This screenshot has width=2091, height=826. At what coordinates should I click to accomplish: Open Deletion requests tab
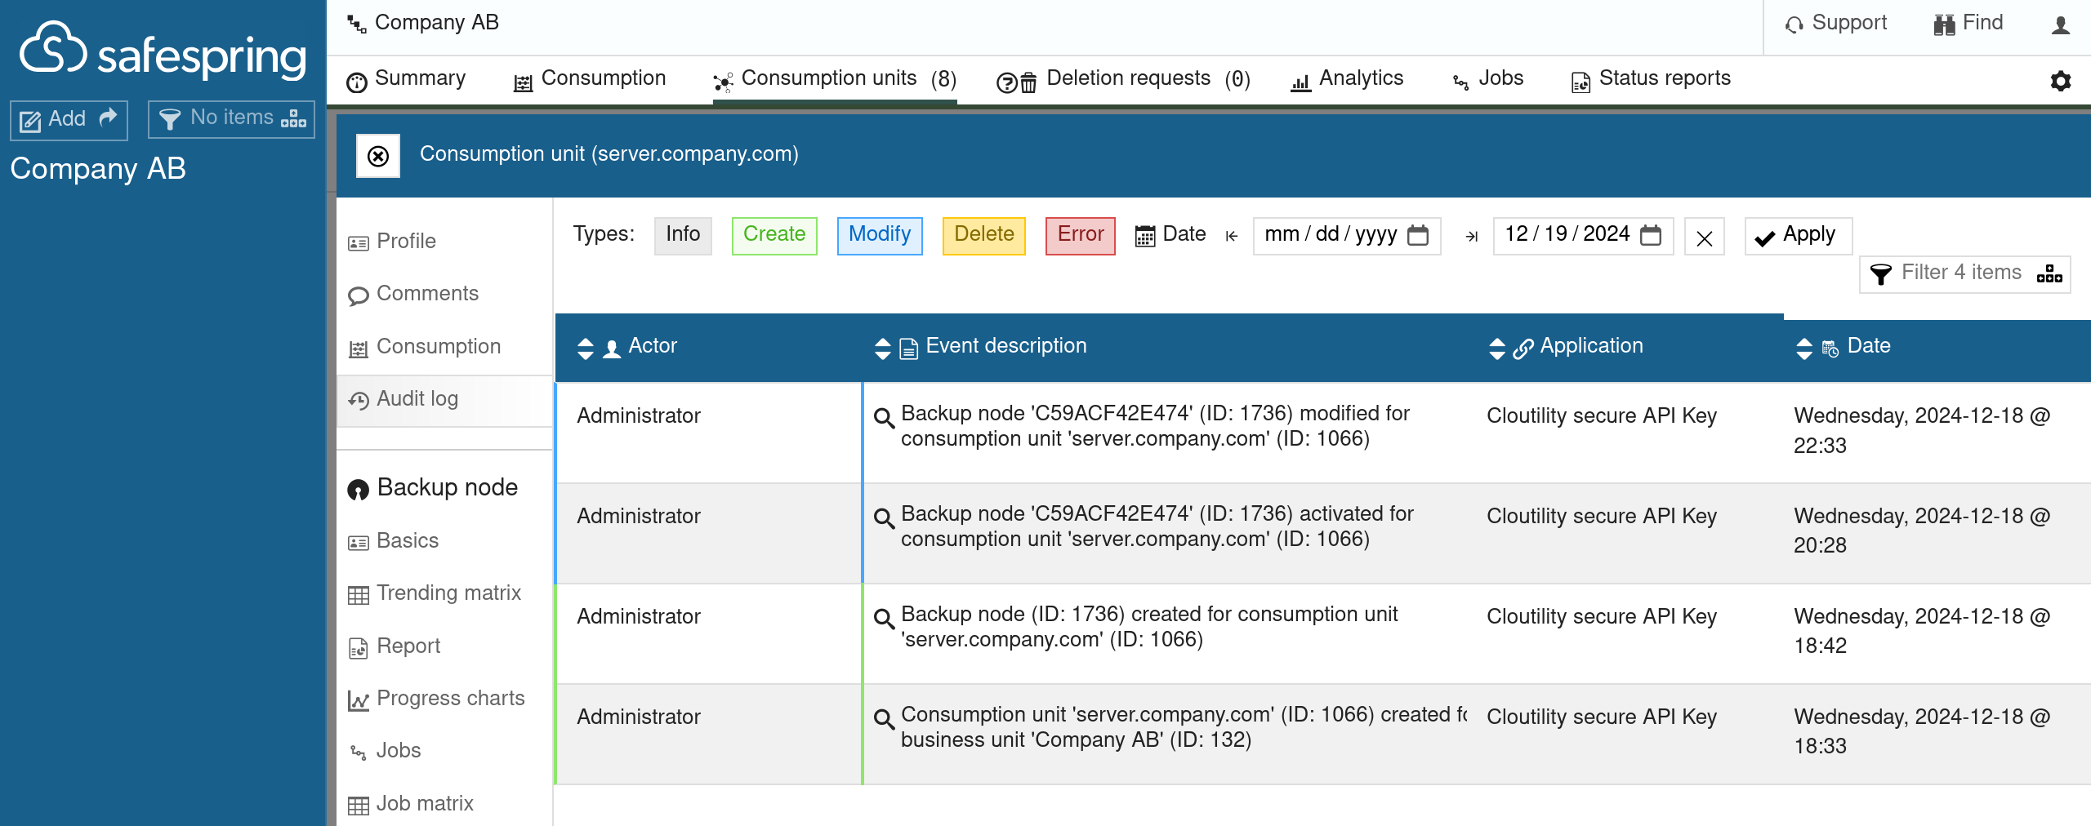coord(1123,79)
